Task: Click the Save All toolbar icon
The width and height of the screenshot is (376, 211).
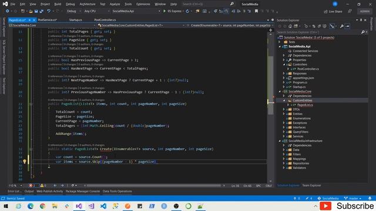Action: [x=42, y=11]
